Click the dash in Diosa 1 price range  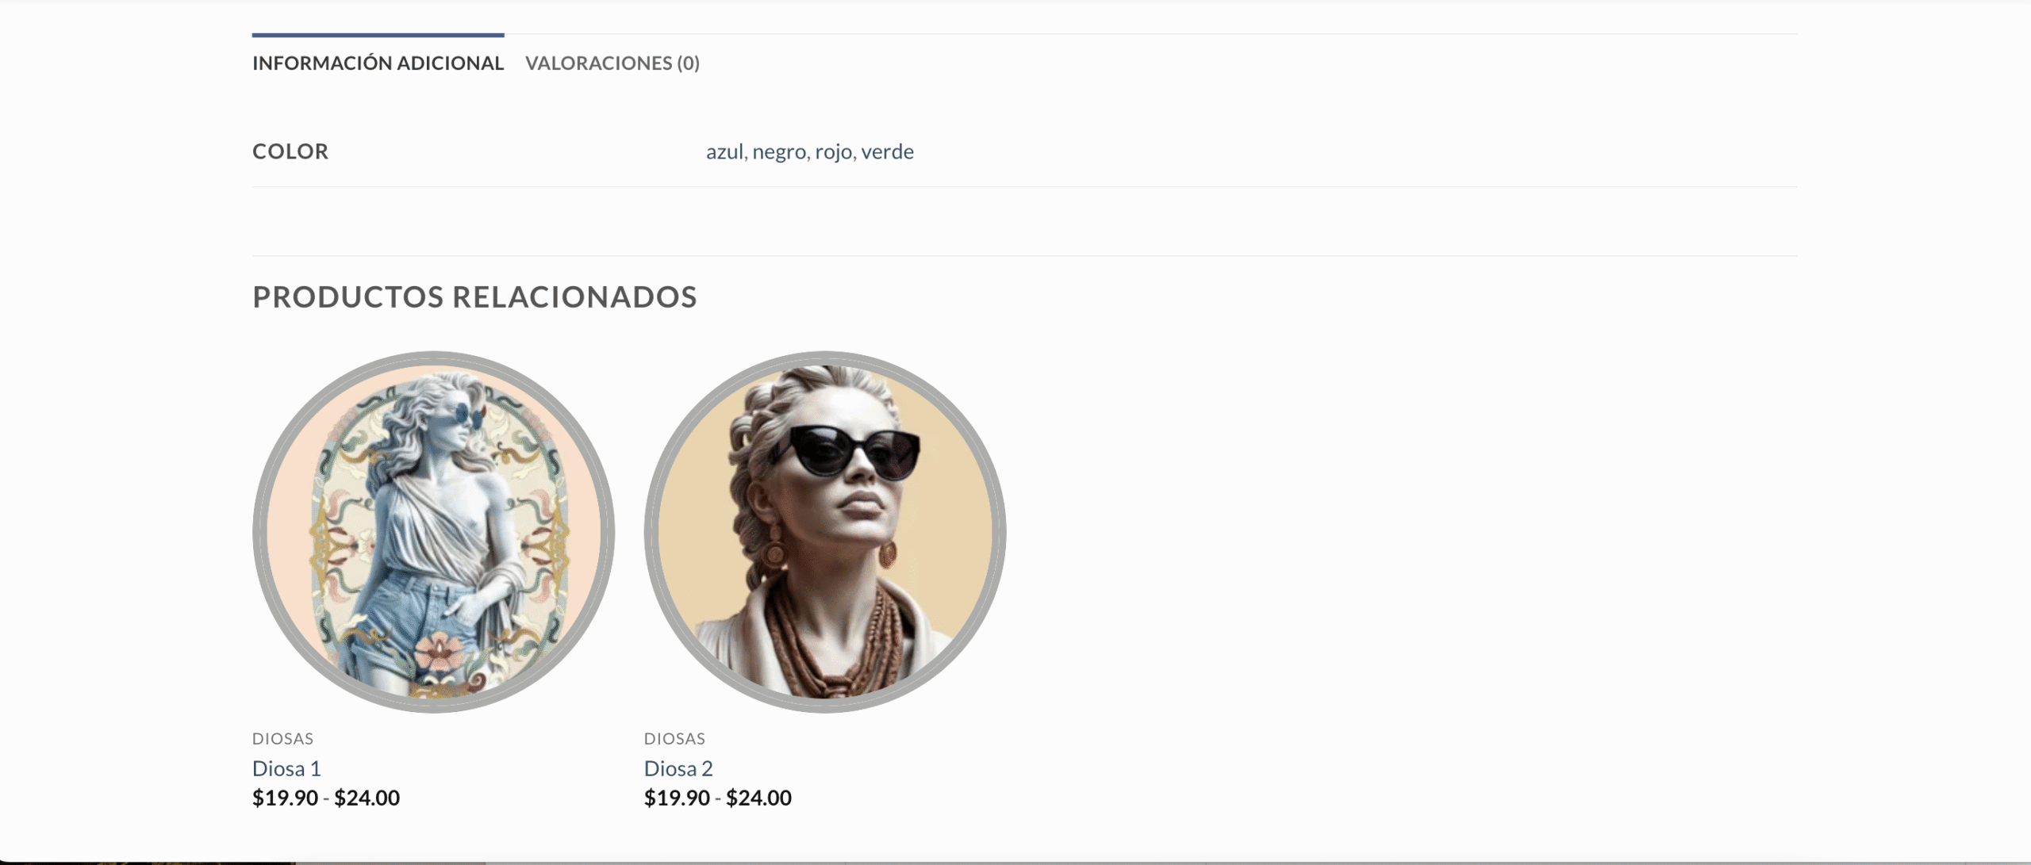(326, 798)
